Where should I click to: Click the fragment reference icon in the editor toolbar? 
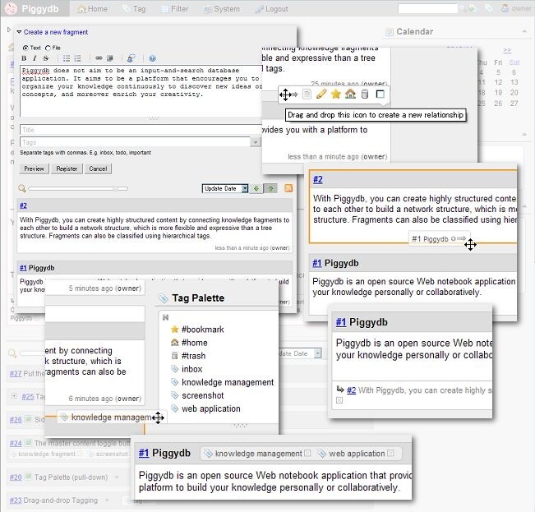(x=131, y=58)
